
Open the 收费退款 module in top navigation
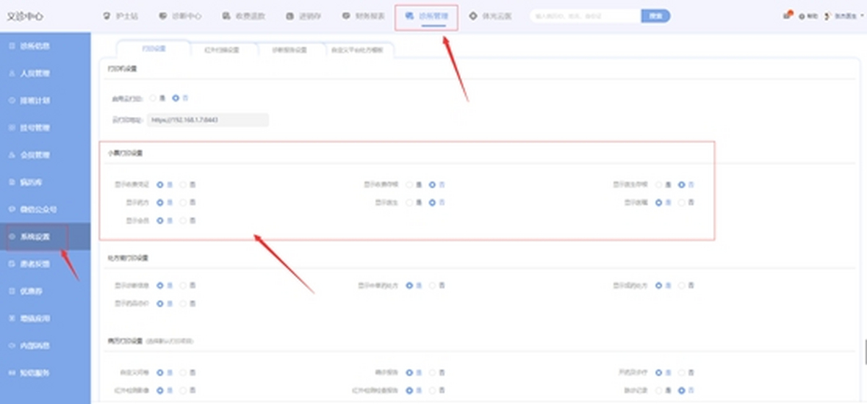pos(243,15)
